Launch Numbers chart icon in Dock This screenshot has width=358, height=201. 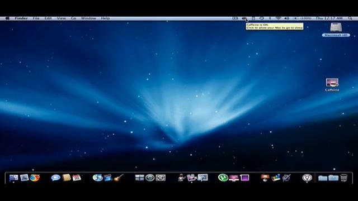point(276,178)
